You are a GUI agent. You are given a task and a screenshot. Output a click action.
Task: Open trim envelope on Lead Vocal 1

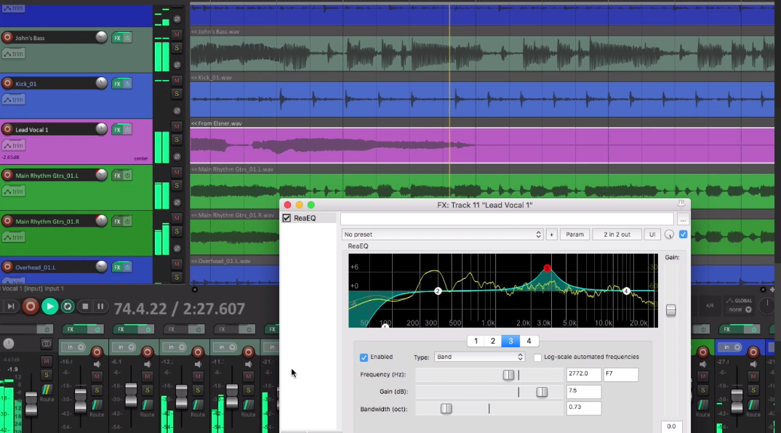(x=13, y=145)
